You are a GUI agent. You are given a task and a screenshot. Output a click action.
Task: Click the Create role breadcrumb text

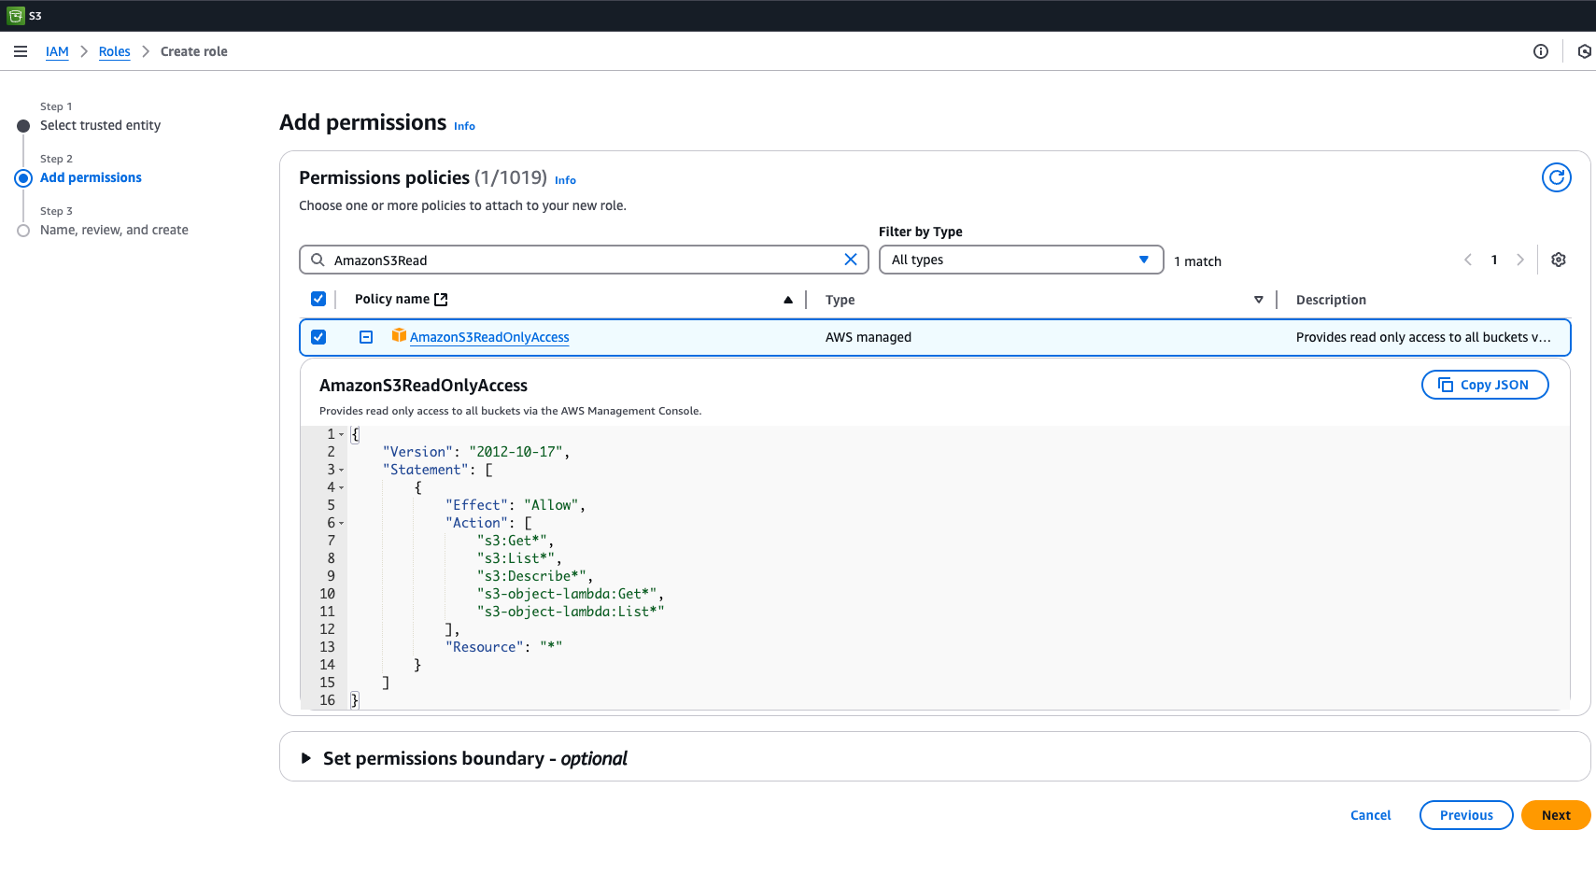[x=193, y=51]
